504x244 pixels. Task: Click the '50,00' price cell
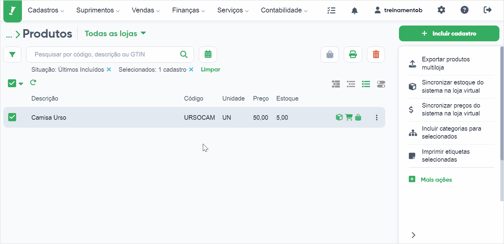click(261, 118)
